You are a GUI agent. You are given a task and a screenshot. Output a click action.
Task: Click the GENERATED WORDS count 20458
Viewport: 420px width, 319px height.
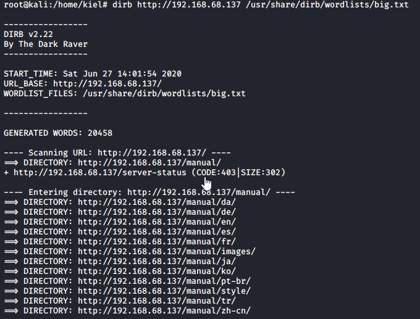pos(99,133)
